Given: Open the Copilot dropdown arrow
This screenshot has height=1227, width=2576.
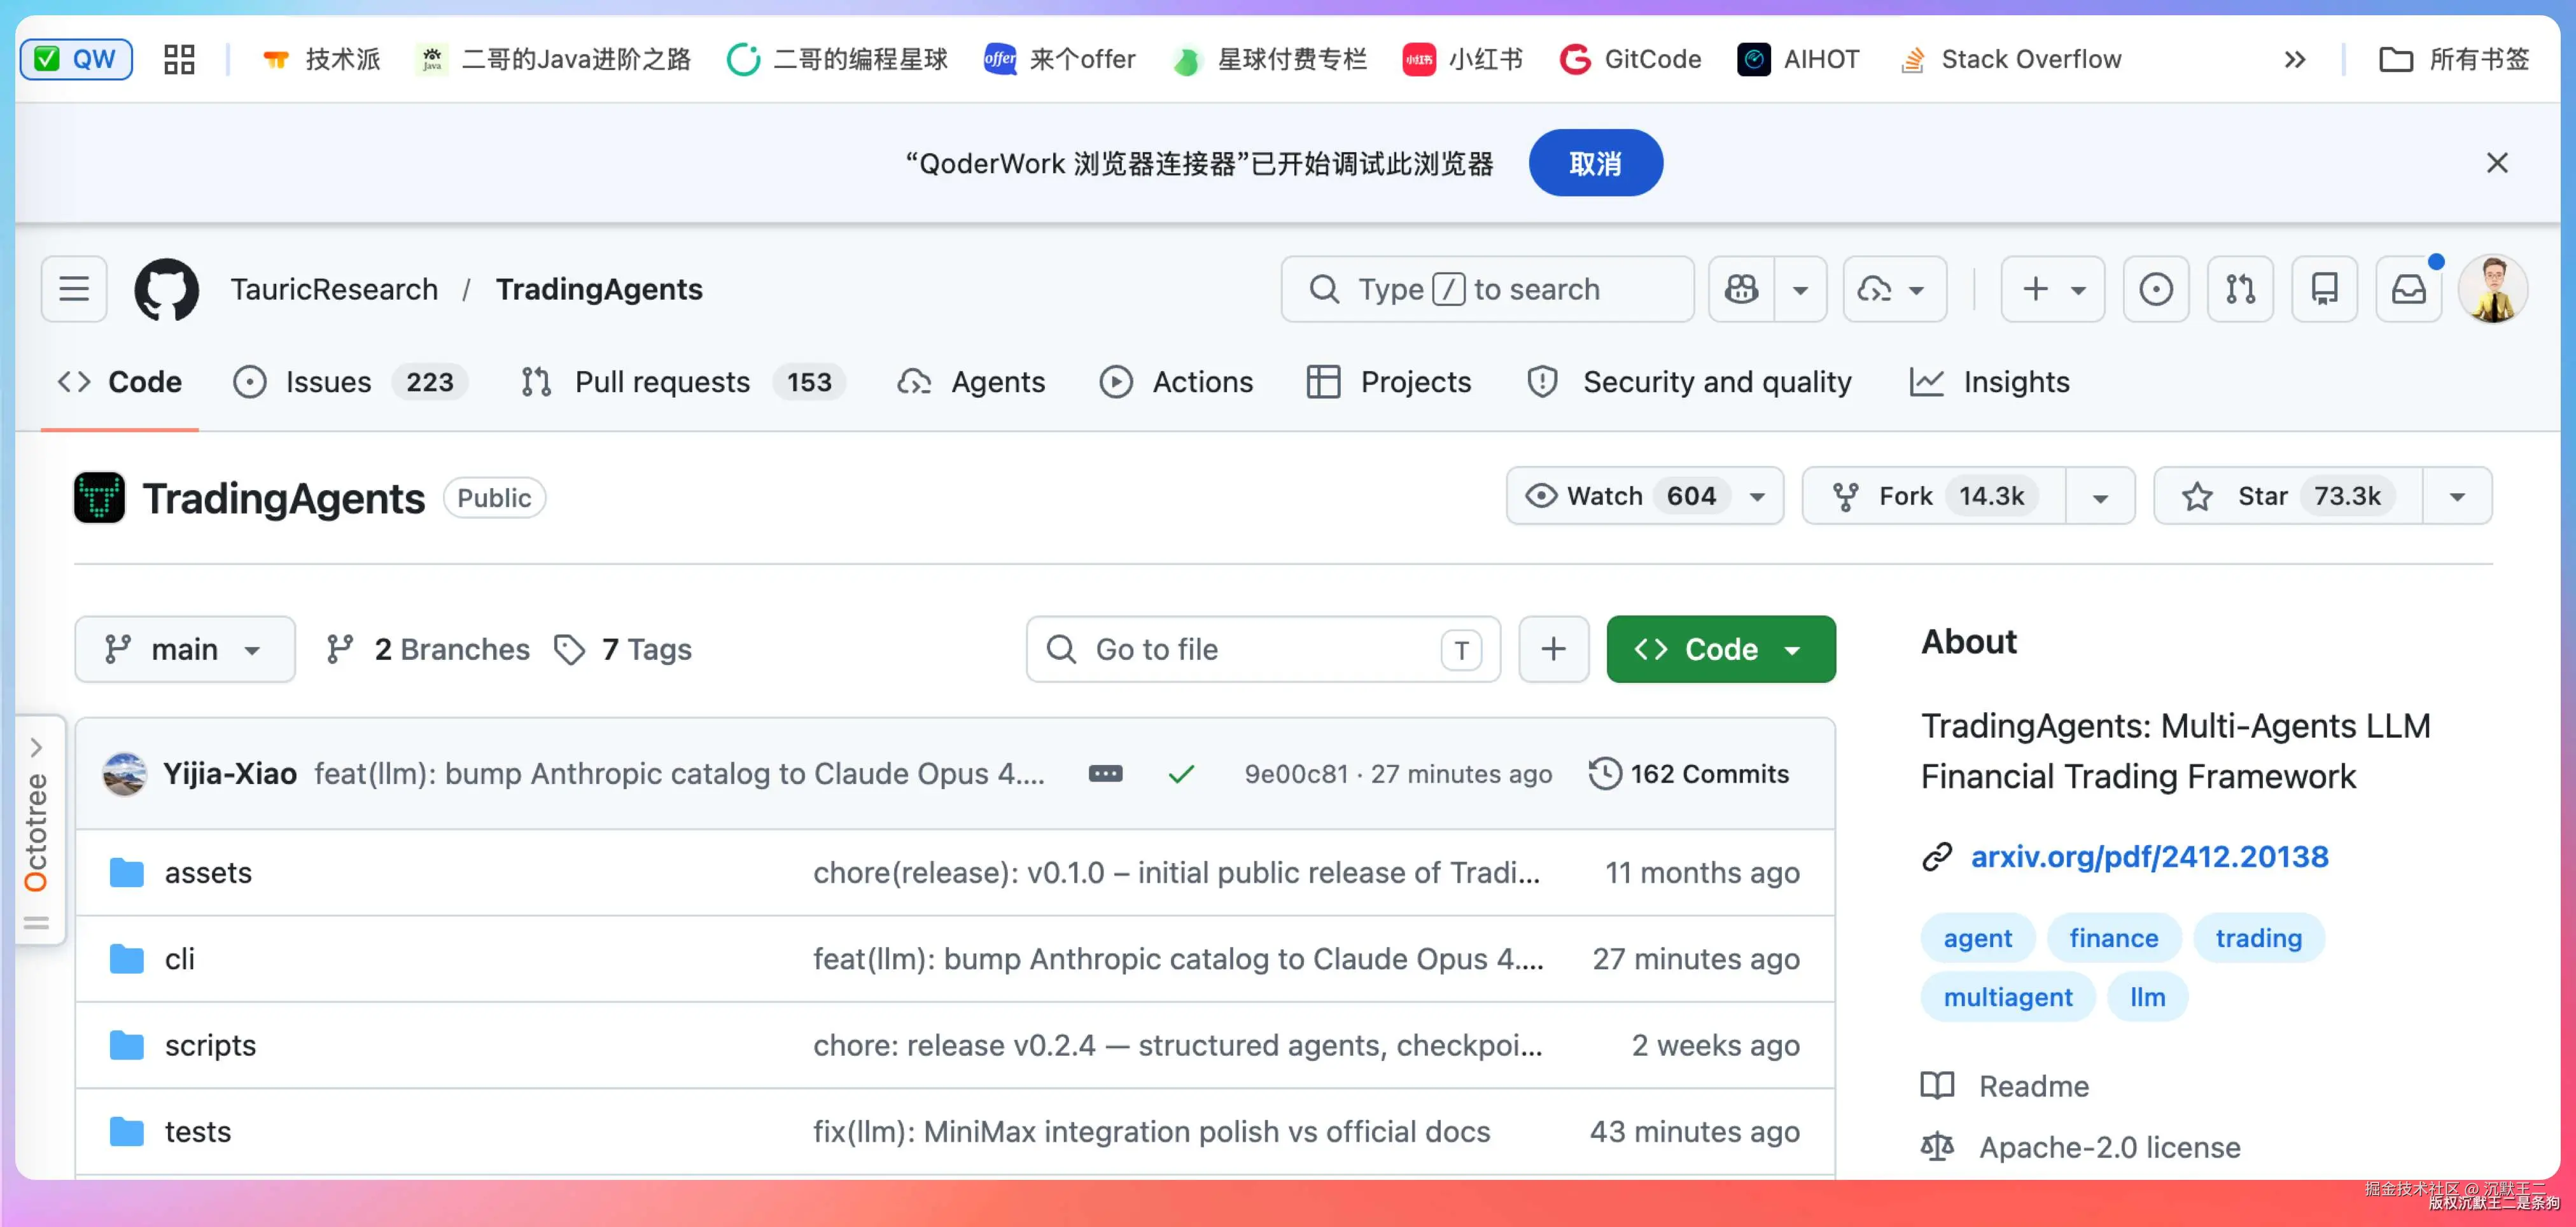Looking at the screenshot, I should click(x=1800, y=290).
